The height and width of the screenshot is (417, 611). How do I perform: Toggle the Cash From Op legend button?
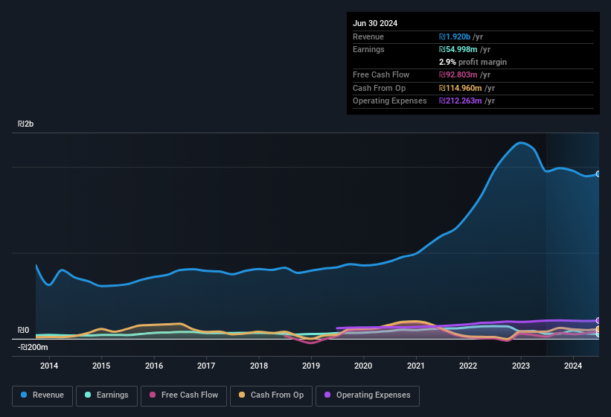(x=271, y=395)
